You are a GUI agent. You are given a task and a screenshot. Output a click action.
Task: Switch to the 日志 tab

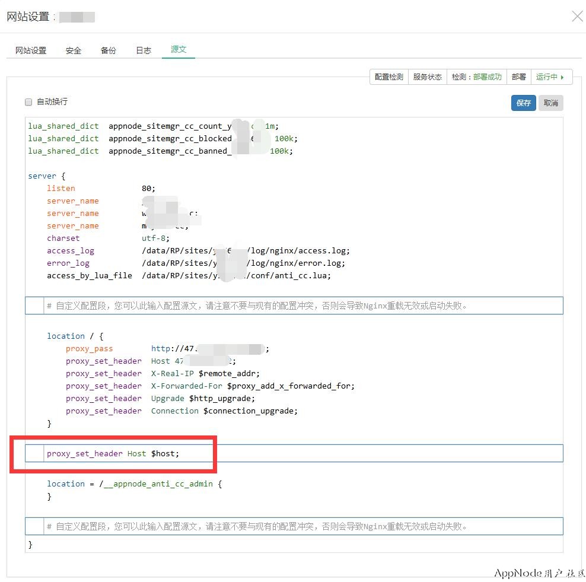pos(144,50)
